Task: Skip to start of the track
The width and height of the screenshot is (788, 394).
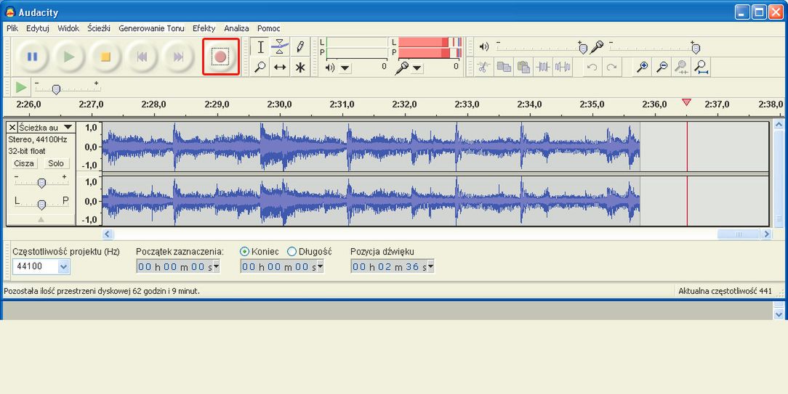Action: click(x=142, y=57)
